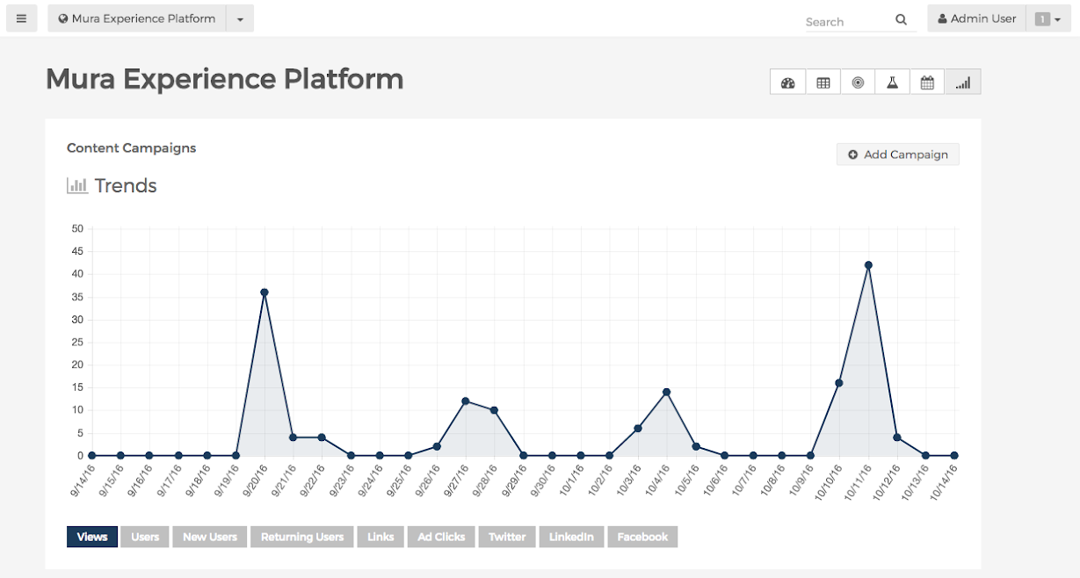Image resolution: width=1080 pixels, height=578 pixels.
Task: Switch to the New Users tab
Action: tap(210, 537)
